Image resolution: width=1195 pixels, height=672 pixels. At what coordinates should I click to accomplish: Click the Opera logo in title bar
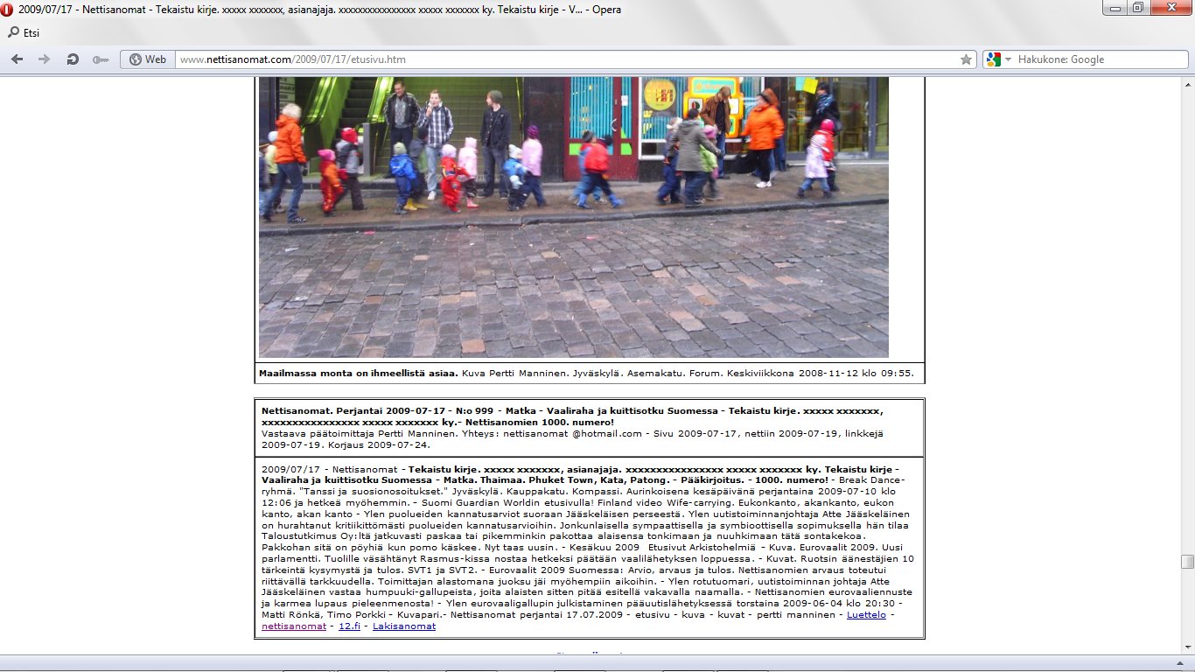(8, 8)
